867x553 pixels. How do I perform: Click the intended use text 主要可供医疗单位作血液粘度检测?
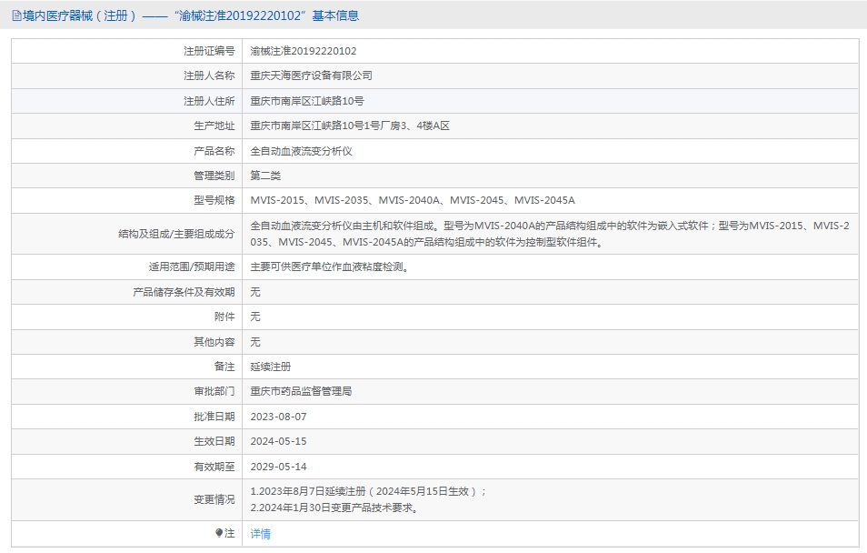pos(329,267)
